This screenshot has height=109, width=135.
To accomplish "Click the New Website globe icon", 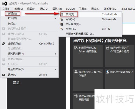I will 62,19.
